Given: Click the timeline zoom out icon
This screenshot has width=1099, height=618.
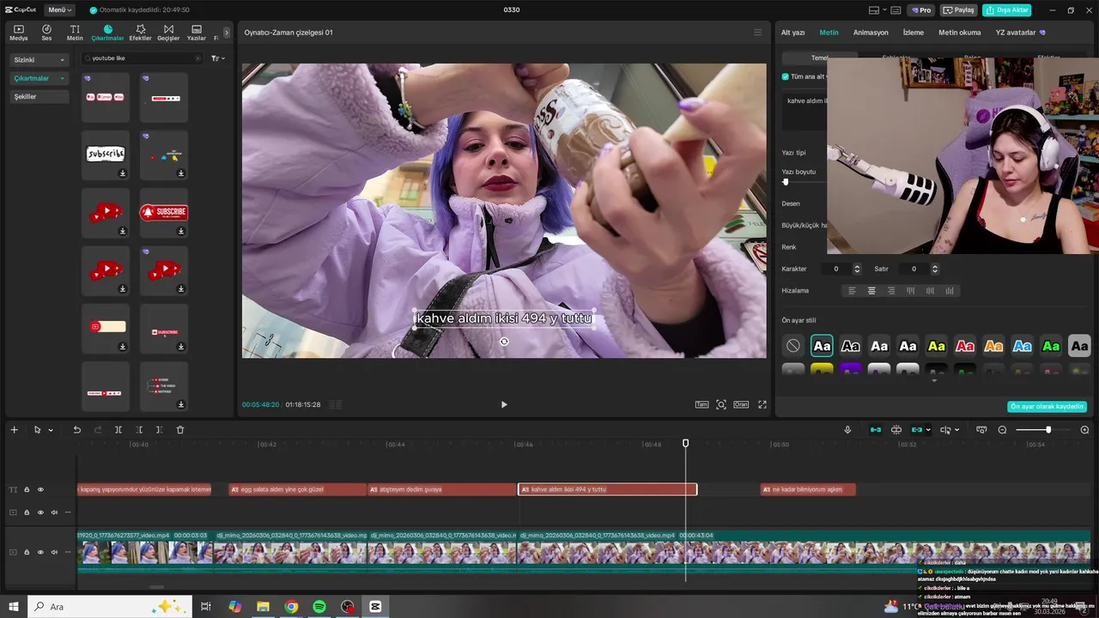Looking at the screenshot, I should [1002, 430].
